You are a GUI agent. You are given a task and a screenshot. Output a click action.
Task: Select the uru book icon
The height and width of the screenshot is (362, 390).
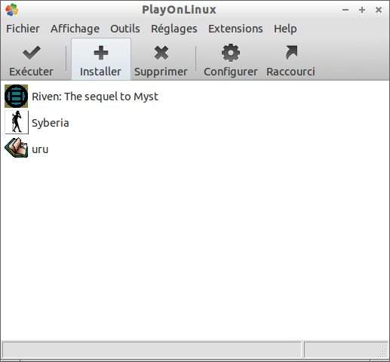click(x=17, y=148)
